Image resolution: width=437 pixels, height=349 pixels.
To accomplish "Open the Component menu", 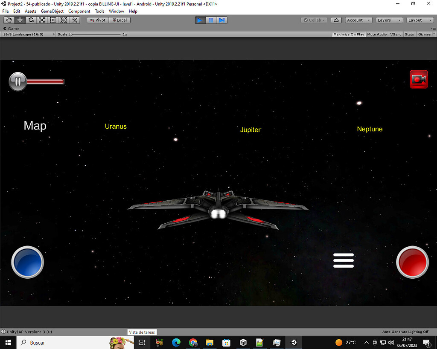I will 79,11.
